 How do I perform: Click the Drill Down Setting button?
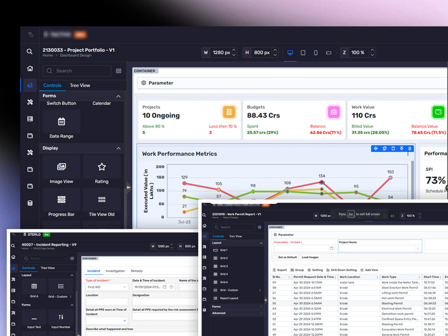coord(343,270)
